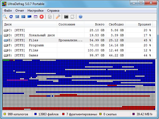Select the H: [NTFS] Games row

78,55
